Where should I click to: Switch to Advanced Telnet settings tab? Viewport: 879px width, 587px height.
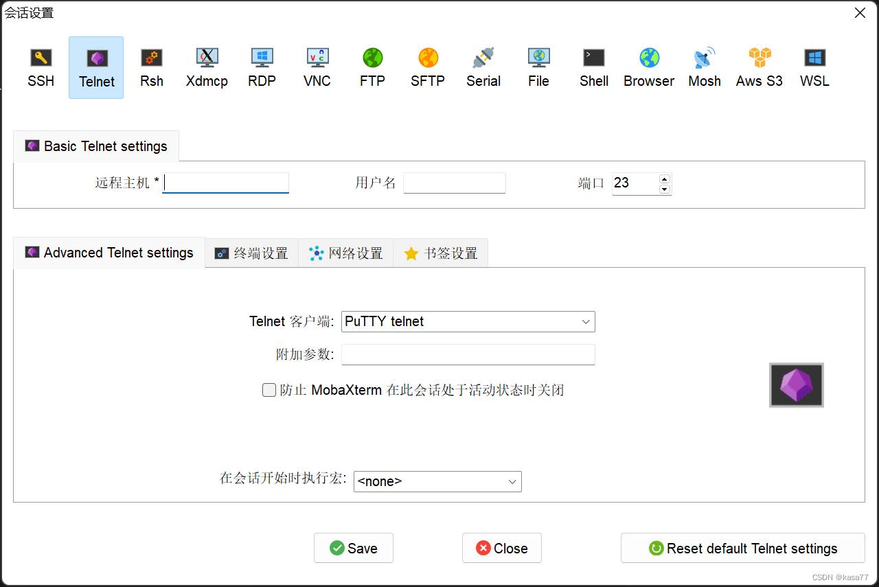(x=109, y=253)
